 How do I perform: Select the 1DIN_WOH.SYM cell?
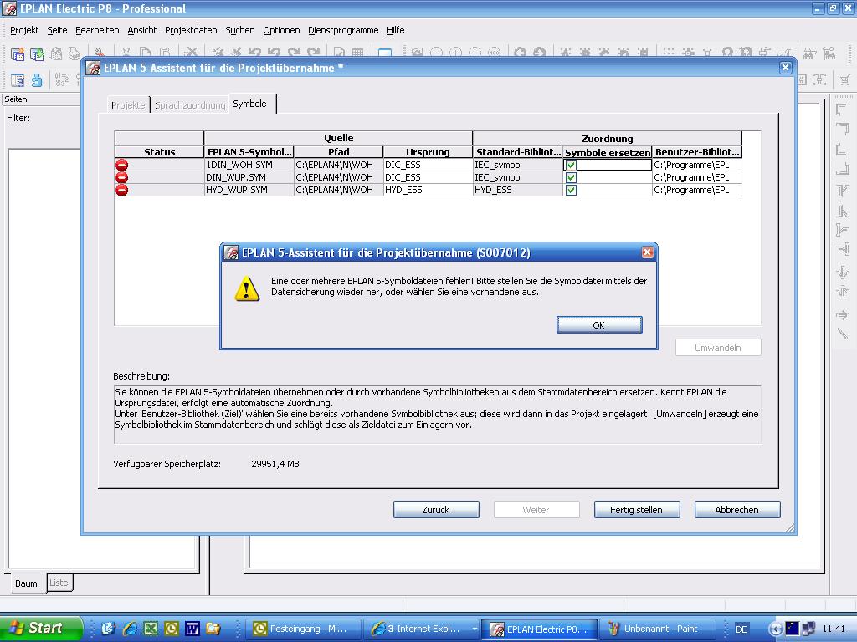pos(249,165)
